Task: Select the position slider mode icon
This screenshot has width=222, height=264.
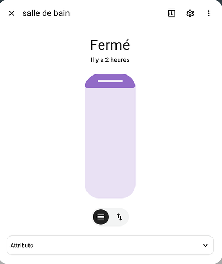Action: click(x=101, y=217)
